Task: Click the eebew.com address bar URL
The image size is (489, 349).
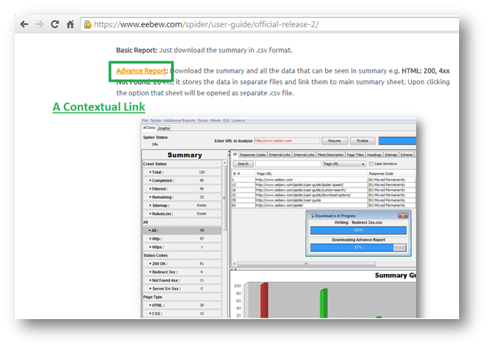Action: [206, 24]
